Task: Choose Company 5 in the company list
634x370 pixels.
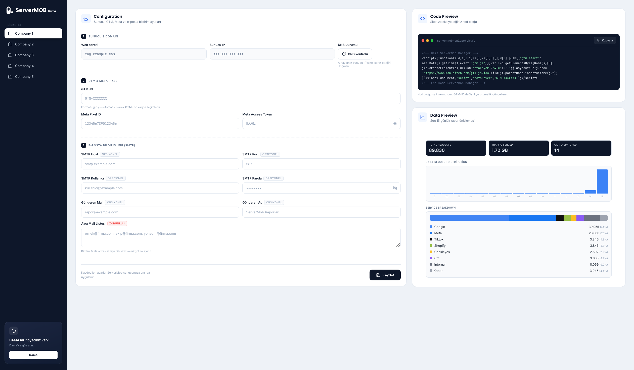Action: [33, 77]
